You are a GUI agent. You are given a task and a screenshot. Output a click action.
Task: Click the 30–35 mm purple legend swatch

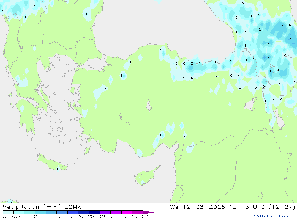point(105,212)
